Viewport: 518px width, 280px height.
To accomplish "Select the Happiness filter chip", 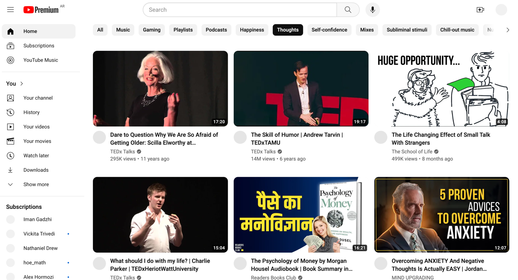I will (x=252, y=30).
